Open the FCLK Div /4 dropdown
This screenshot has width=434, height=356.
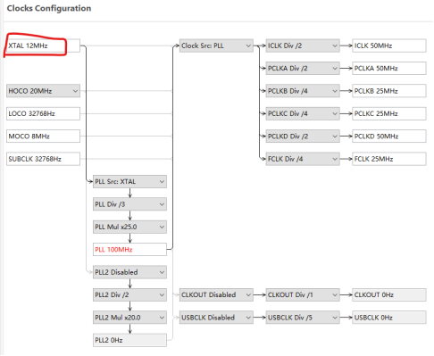[x=303, y=159]
